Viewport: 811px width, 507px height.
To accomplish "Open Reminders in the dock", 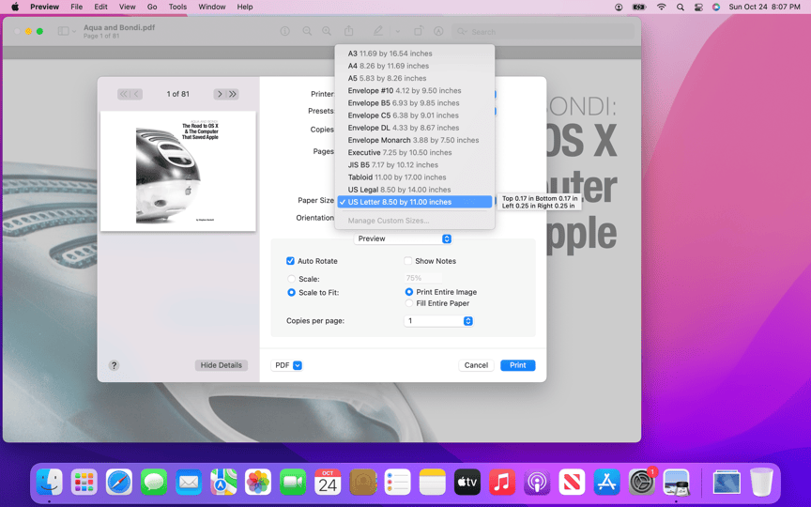I will coord(397,483).
